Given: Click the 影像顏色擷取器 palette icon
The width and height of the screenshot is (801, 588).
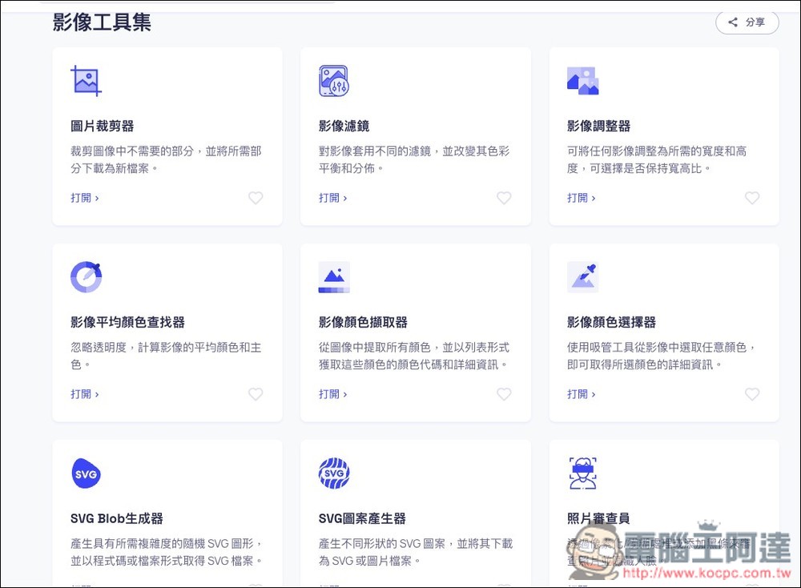Looking at the screenshot, I should click(x=334, y=276).
